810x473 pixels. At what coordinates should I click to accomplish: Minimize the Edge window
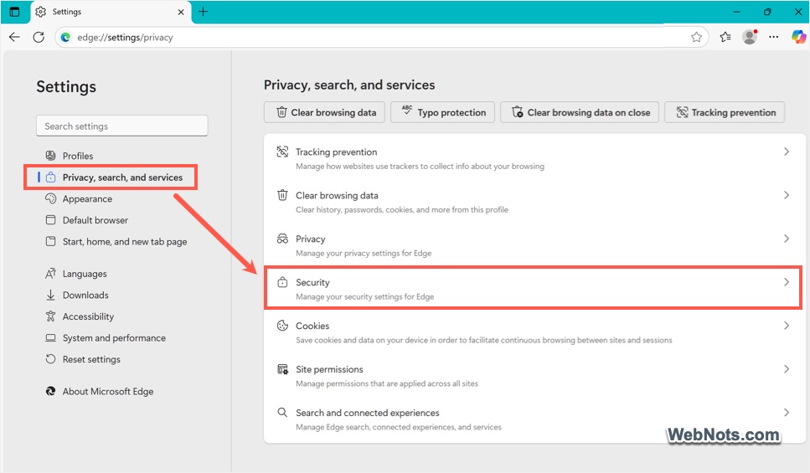pos(737,12)
